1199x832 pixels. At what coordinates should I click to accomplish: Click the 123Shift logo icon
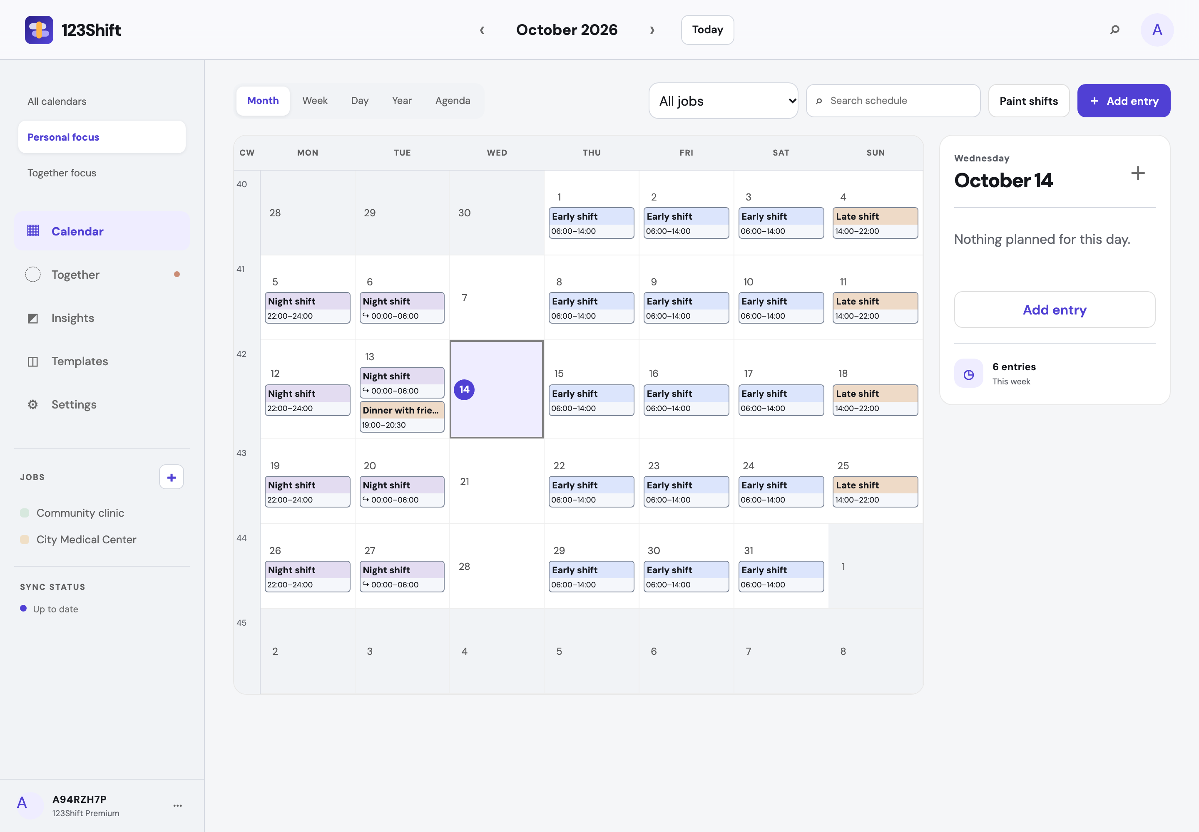pyautogui.click(x=39, y=30)
